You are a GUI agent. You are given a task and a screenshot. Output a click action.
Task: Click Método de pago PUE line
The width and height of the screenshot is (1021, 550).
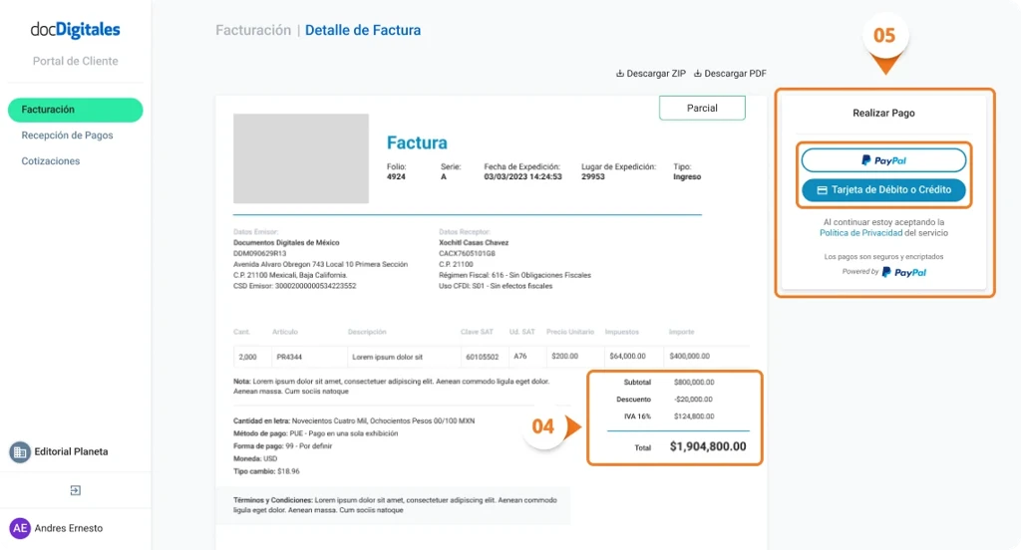pos(316,433)
